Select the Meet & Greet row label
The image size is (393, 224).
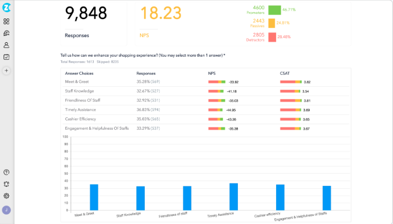(x=77, y=82)
